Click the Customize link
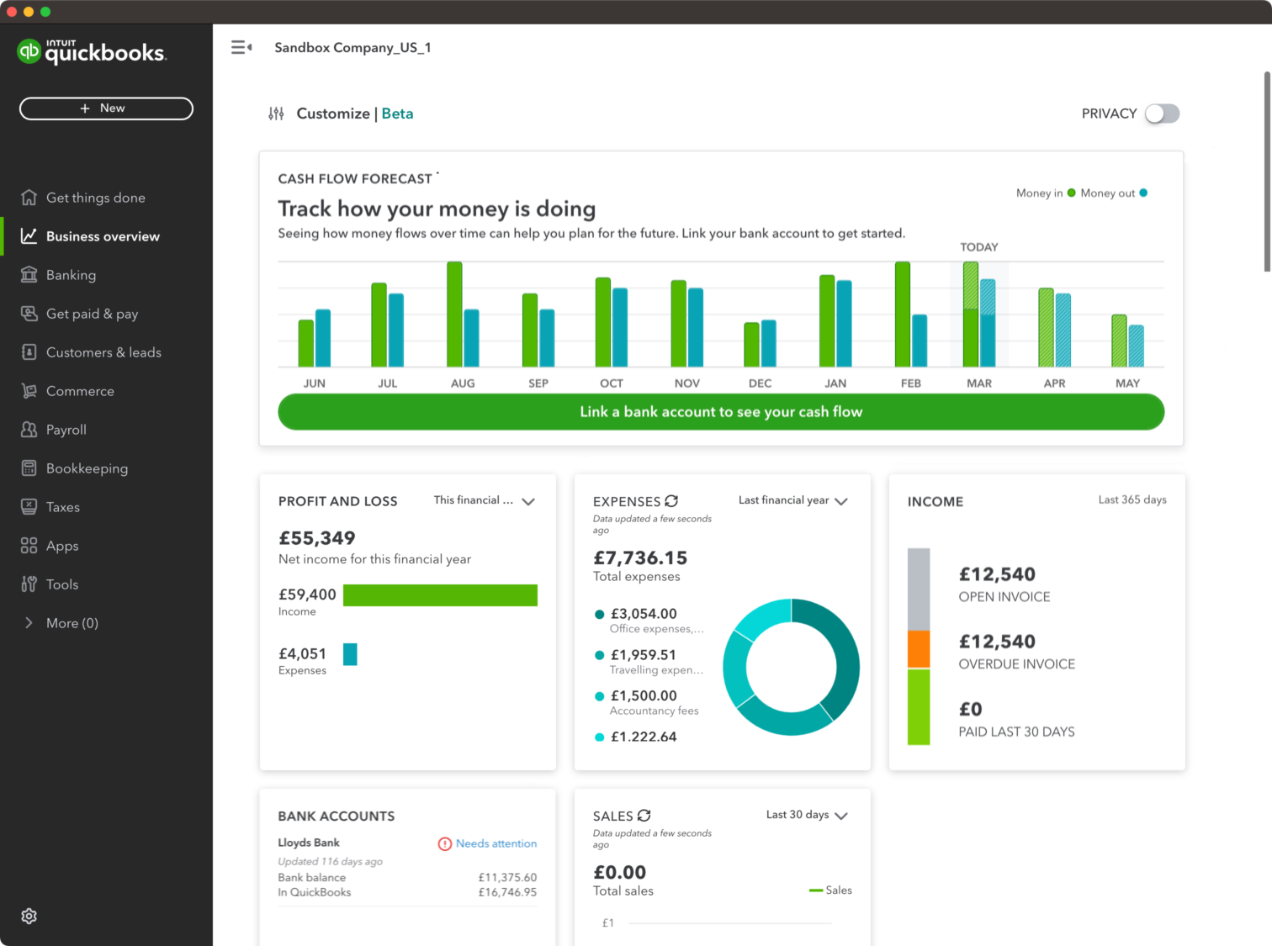1272x946 pixels. 333,114
